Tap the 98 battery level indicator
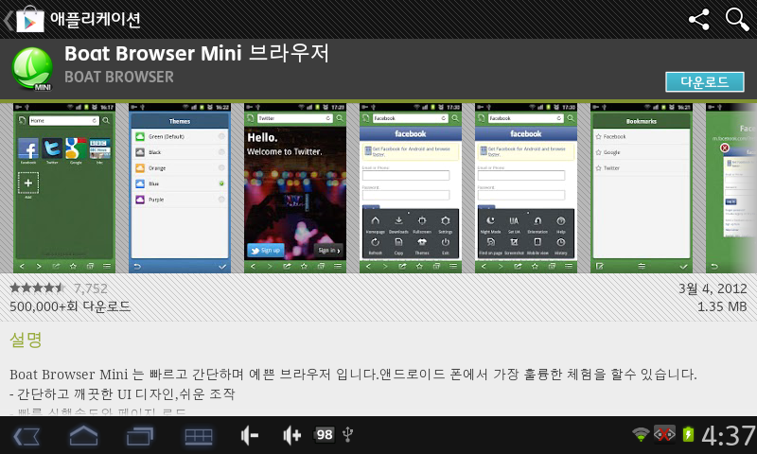 [325, 435]
